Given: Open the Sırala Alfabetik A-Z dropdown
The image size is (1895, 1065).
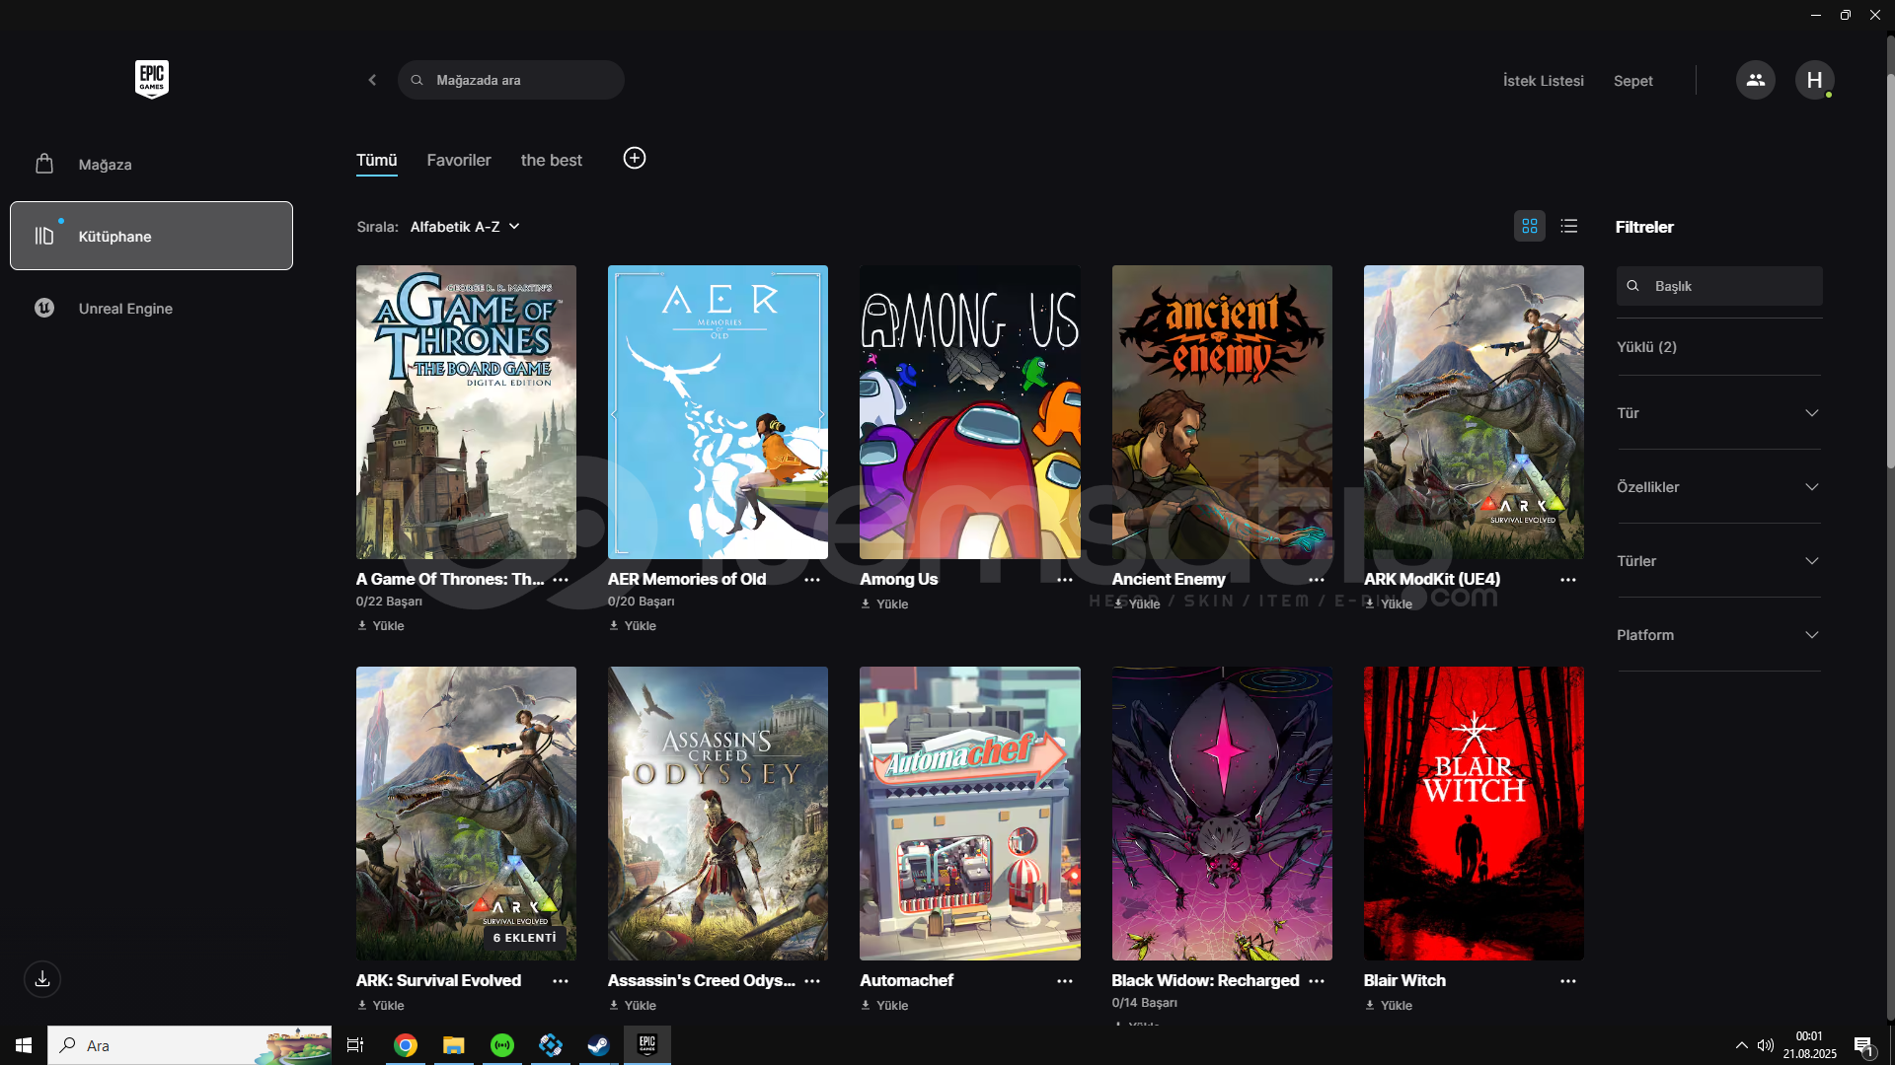Looking at the screenshot, I should [465, 227].
